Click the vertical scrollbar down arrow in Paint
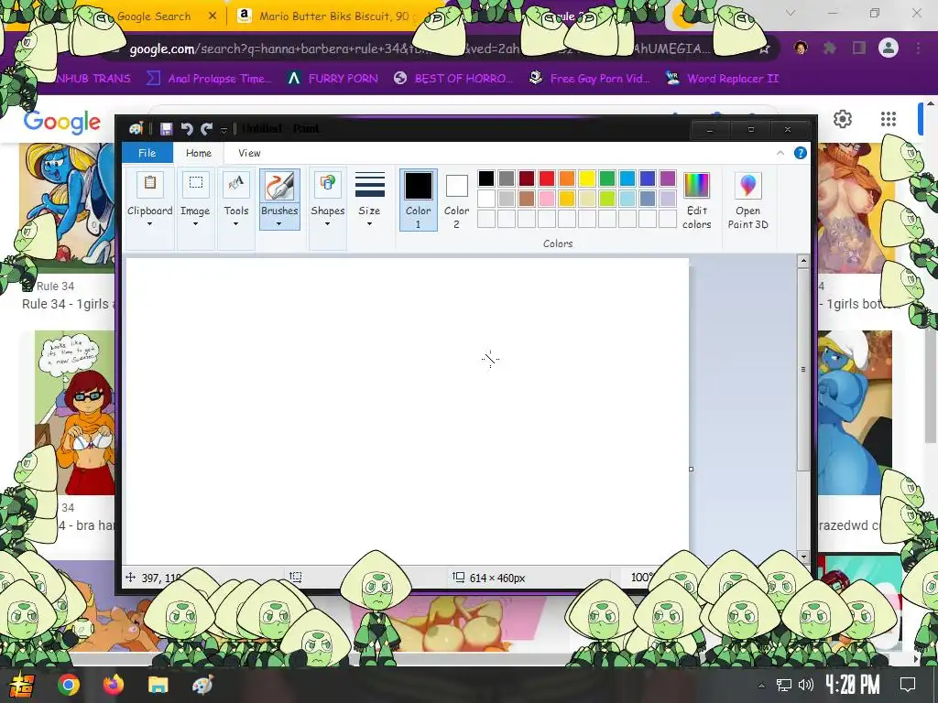Image resolution: width=938 pixels, height=703 pixels. point(803,557)
